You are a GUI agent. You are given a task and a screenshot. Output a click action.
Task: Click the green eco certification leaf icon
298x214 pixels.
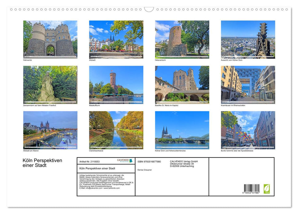click(x=267, y=190)
